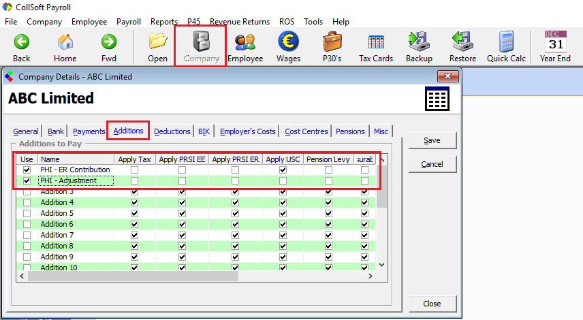The width and height of the screenshot is (583, 320).
Task: Open P30's briefcase icon
Action: click(x=332, y=42)
